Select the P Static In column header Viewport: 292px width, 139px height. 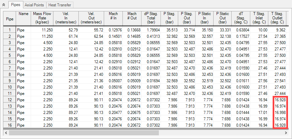pos(205,18)
